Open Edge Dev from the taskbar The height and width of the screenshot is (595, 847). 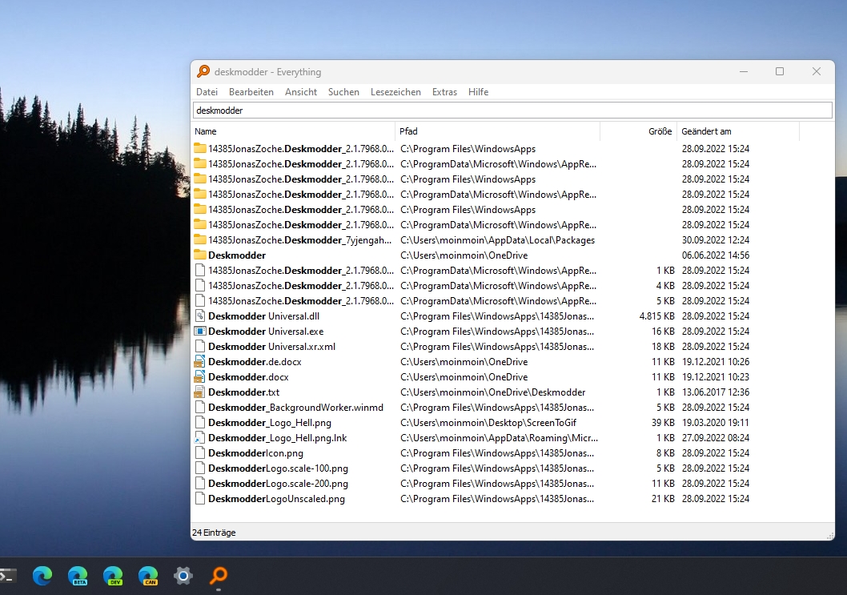pyautogui.click(x=113, y=576)
